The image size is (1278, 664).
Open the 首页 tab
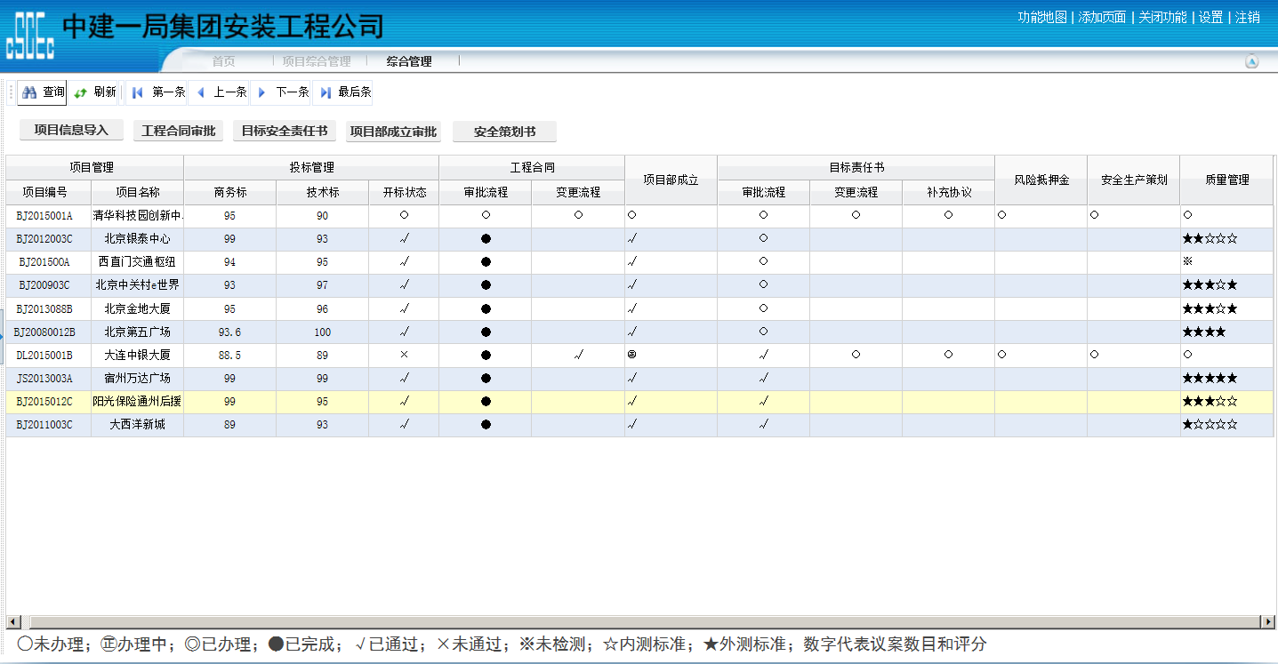[x=223, y=61]
